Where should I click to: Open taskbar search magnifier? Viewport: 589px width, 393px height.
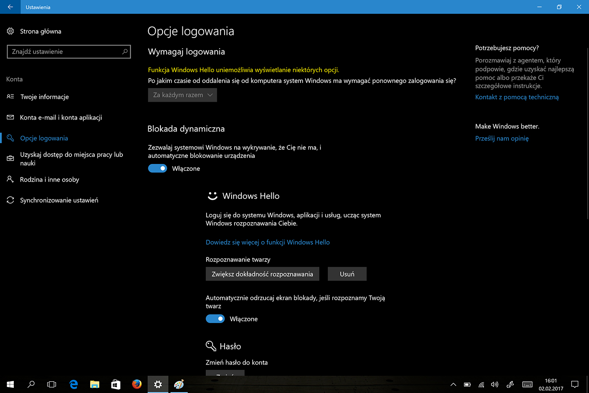click(31, 384)
